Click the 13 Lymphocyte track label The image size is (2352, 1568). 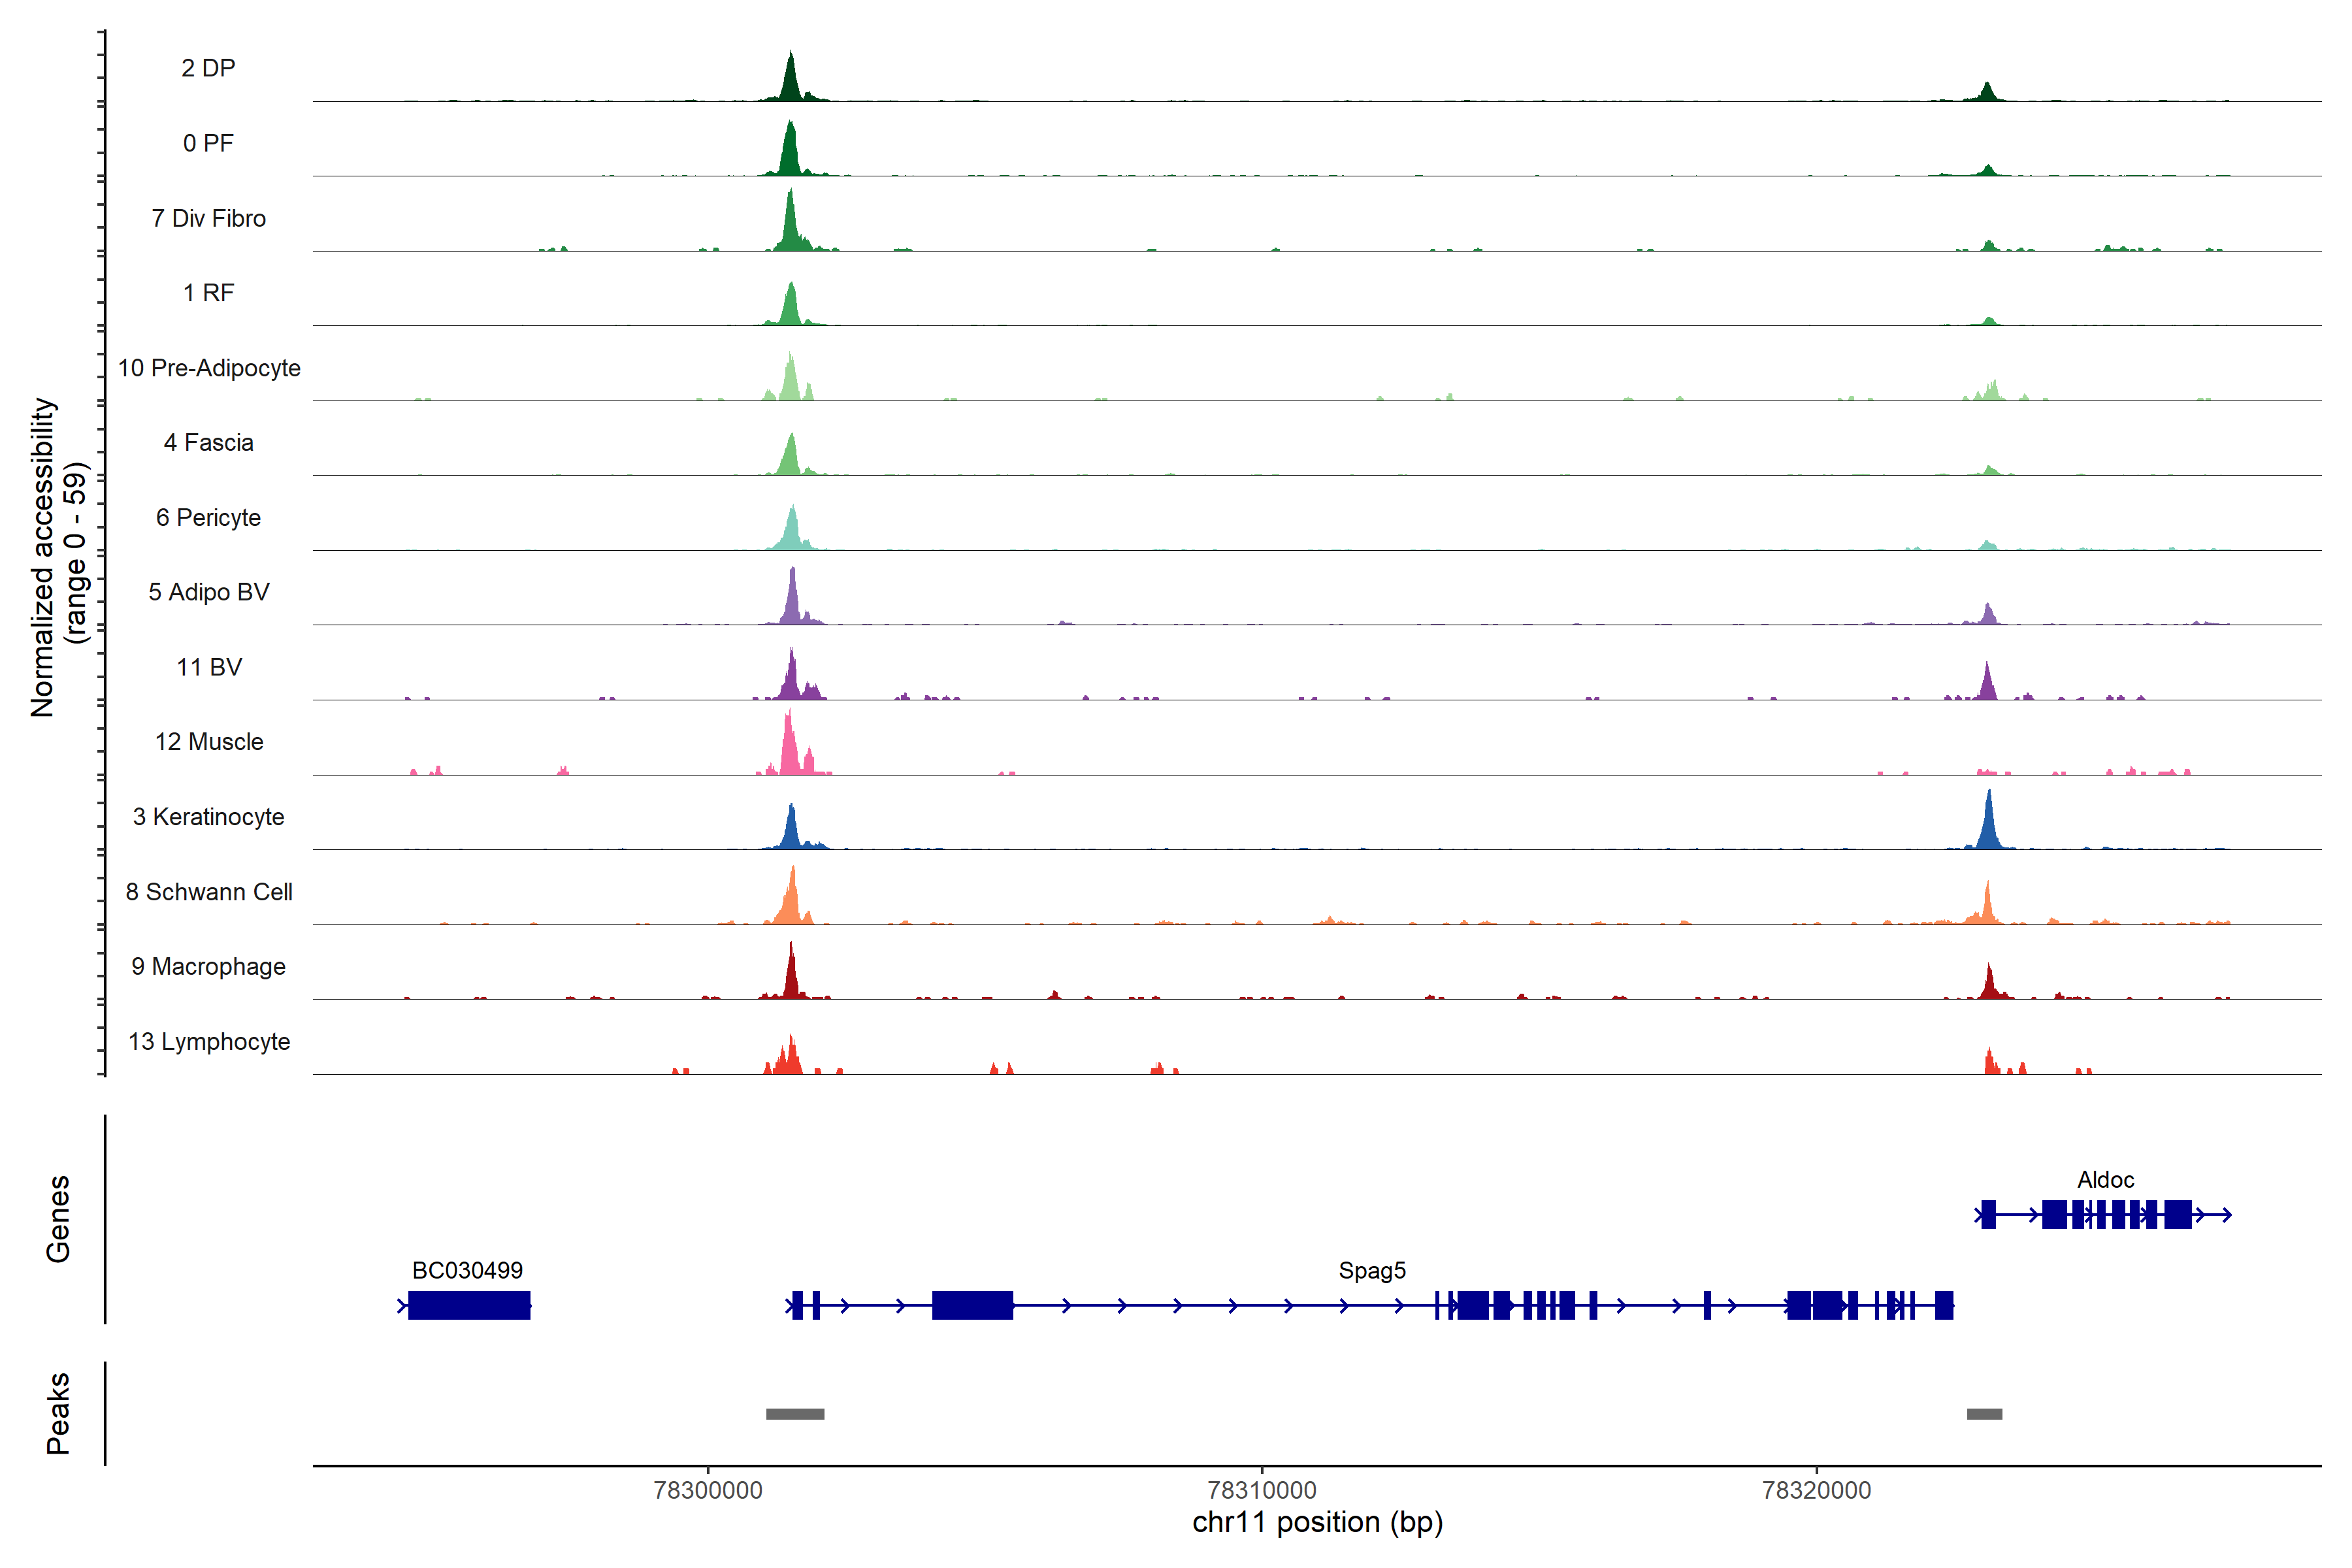coord(208,1041)
